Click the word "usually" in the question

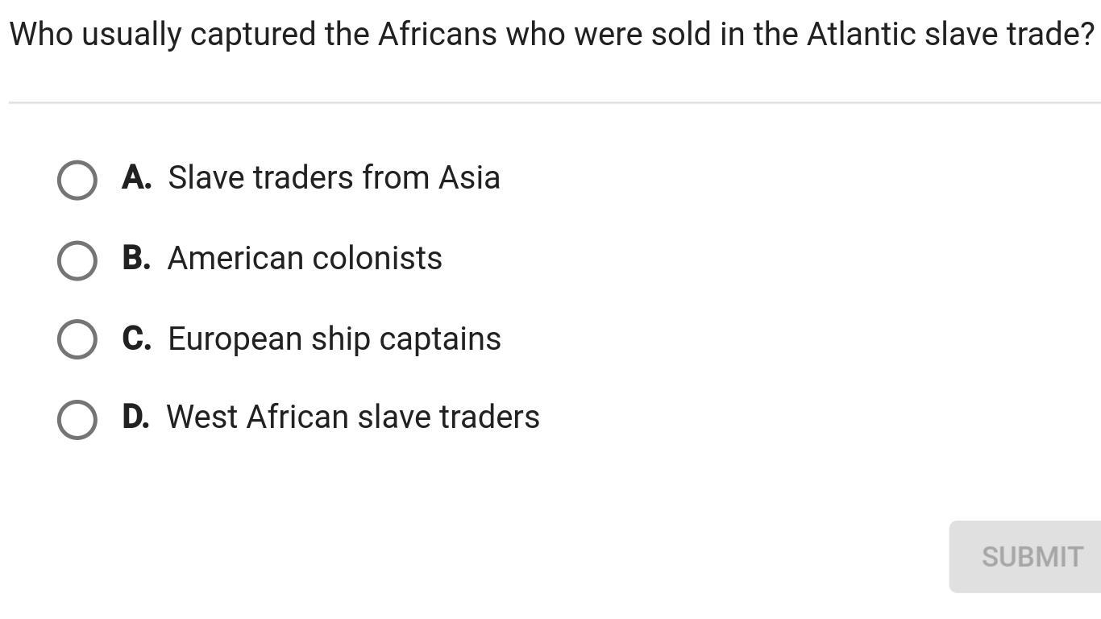coord(131,35)
